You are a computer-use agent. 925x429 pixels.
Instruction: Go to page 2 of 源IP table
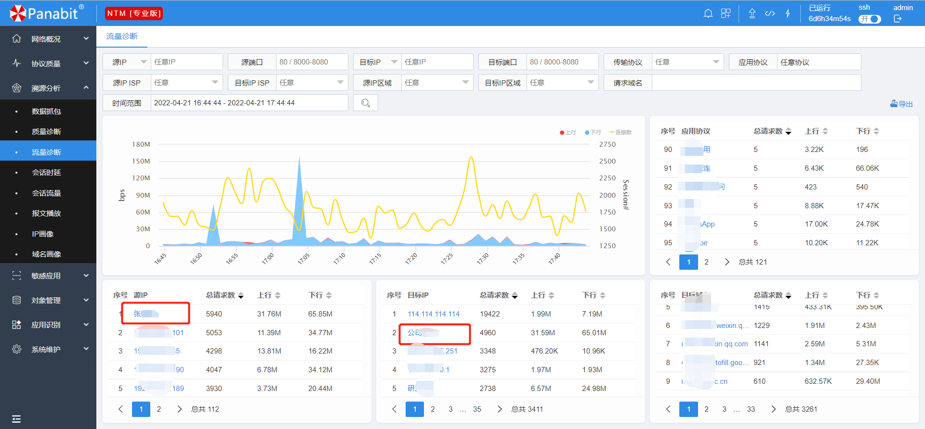coord(159,409)
